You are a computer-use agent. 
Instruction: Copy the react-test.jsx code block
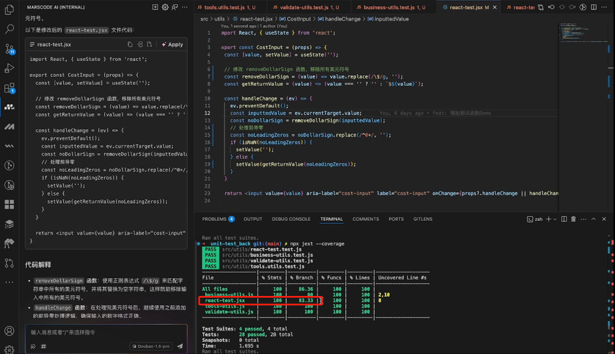tap(130, 44)
